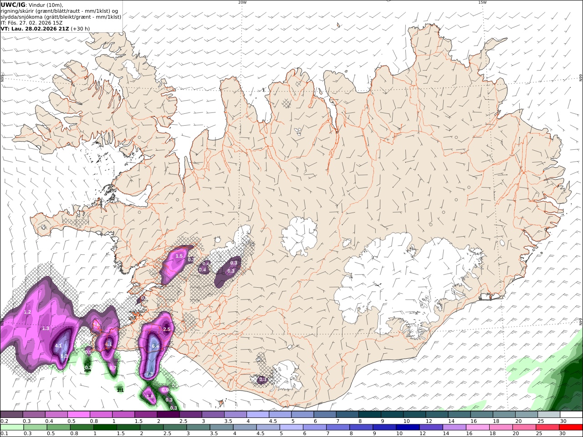Pick lower legend grey-green swatch at 3
Viewport: 583px width, 437px height.
point(199,427)
